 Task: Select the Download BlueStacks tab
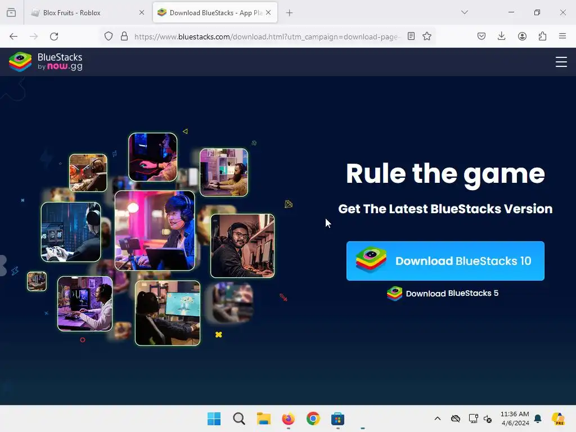pos(215,12)
